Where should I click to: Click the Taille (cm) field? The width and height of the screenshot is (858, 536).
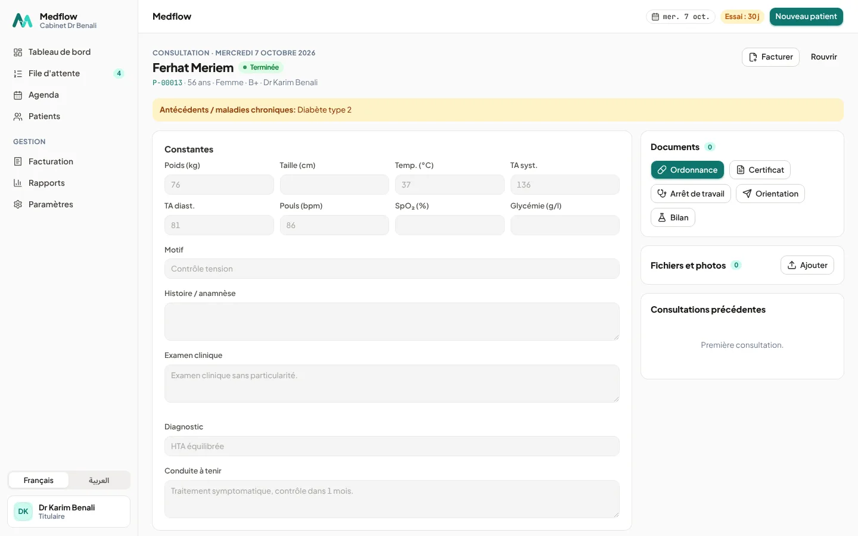(x=334, y=185)
